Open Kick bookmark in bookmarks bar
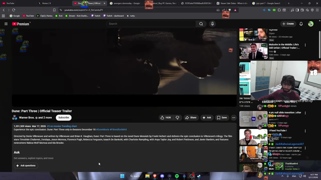This screenshot has width=321, height=180. (59, 16)
